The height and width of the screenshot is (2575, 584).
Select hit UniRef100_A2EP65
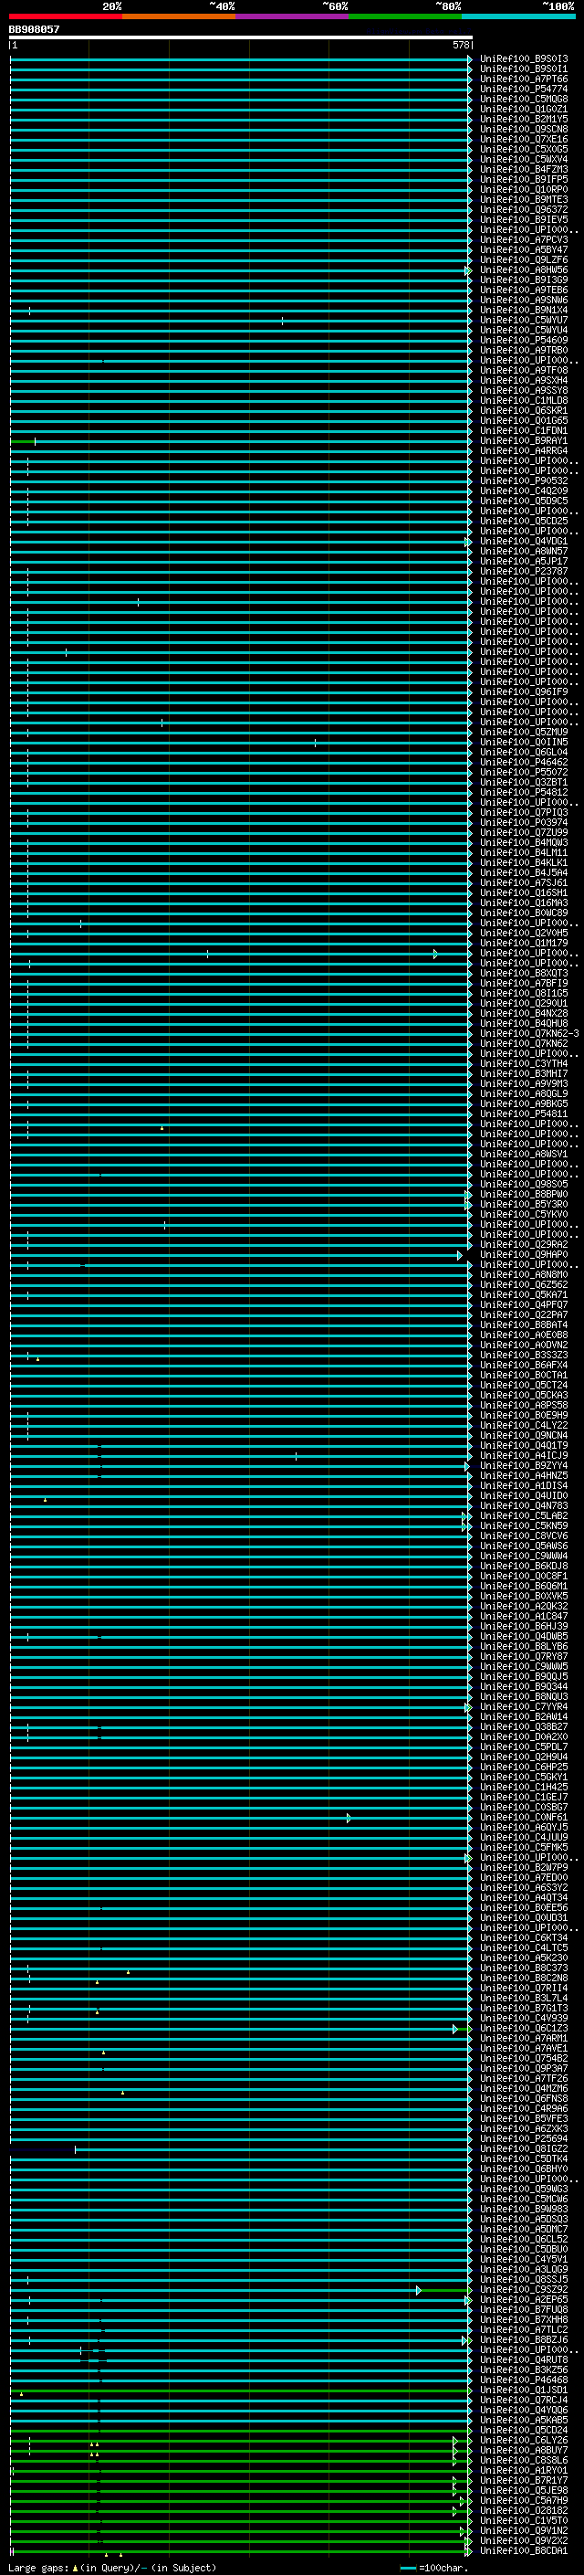point(523,2299)
